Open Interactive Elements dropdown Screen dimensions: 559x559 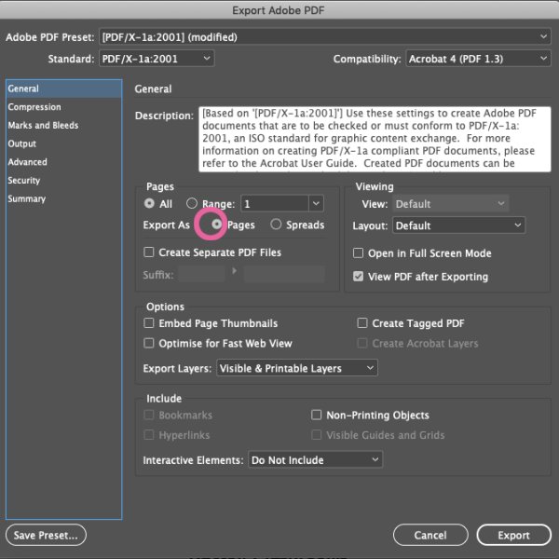pyautogui.click(x=315, y=460)
